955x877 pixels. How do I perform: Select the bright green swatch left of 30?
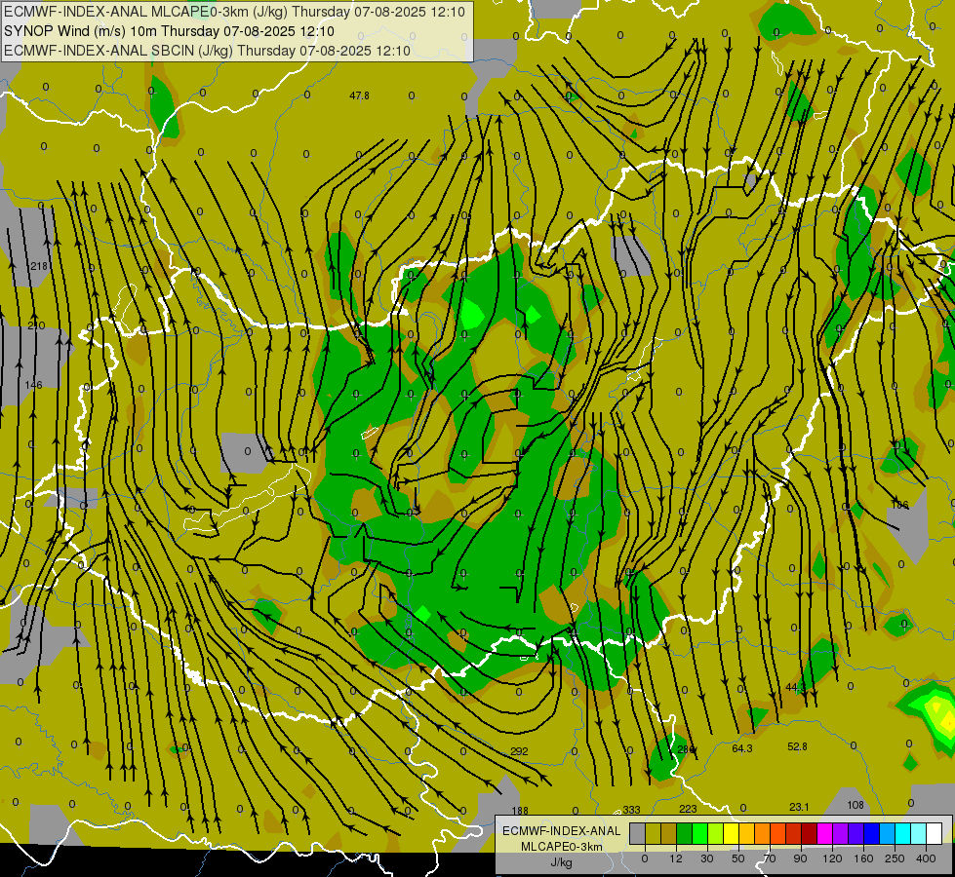[x=699, y=833]
